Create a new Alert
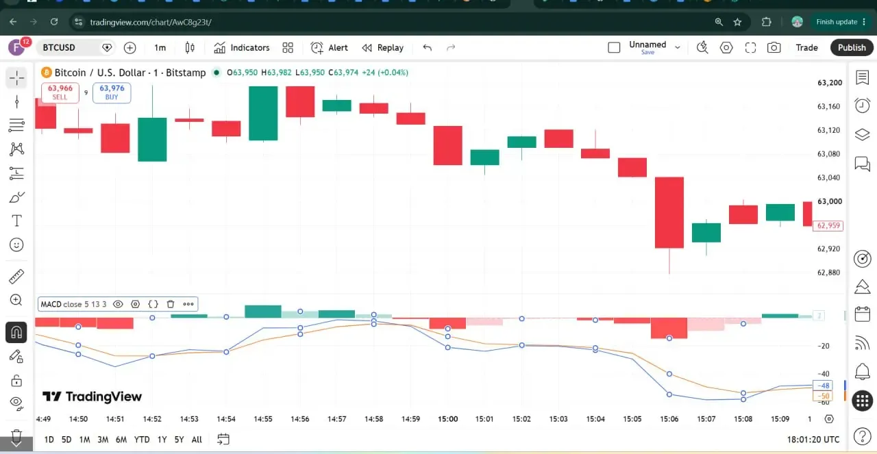The height and width of the screenshot is (454, 877). coord(330,47)
